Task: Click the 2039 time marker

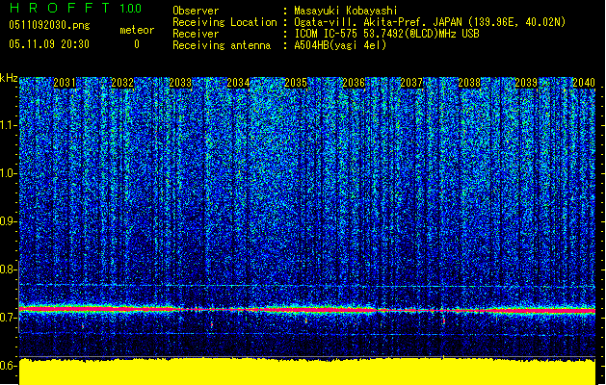Action: [526, 83]
